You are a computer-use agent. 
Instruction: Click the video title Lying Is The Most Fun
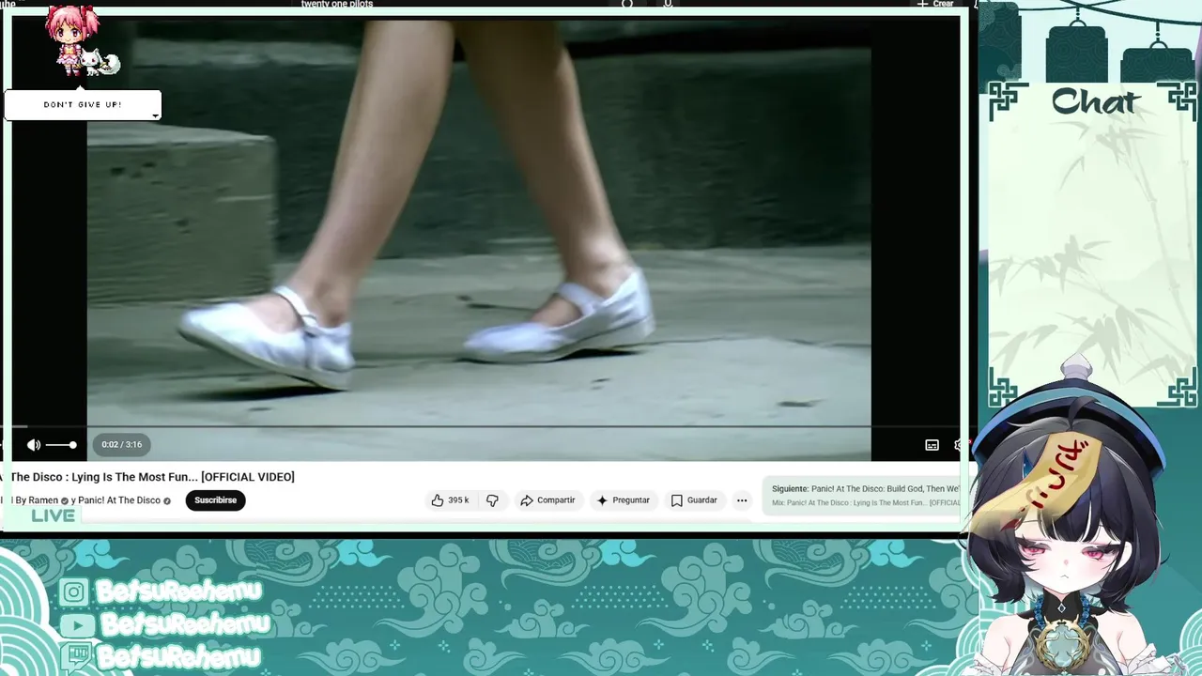coord(153,477)
